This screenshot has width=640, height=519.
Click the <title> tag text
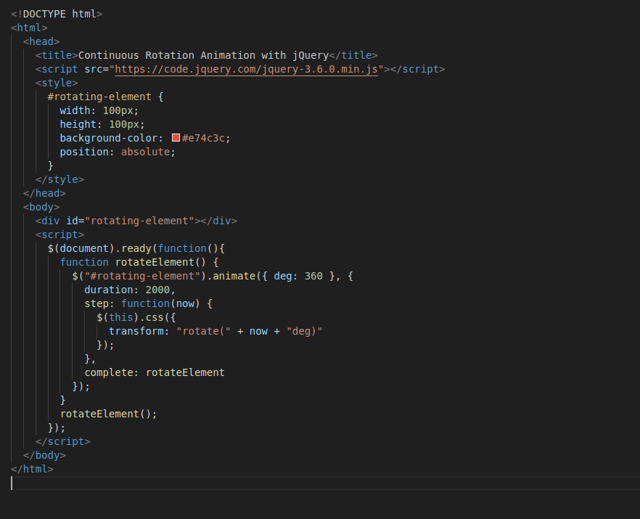(201, 54)
